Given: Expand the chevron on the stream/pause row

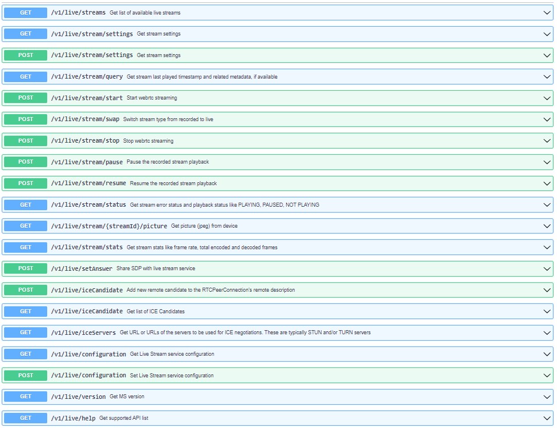Looking at the screenshot, I should point(547,162).
